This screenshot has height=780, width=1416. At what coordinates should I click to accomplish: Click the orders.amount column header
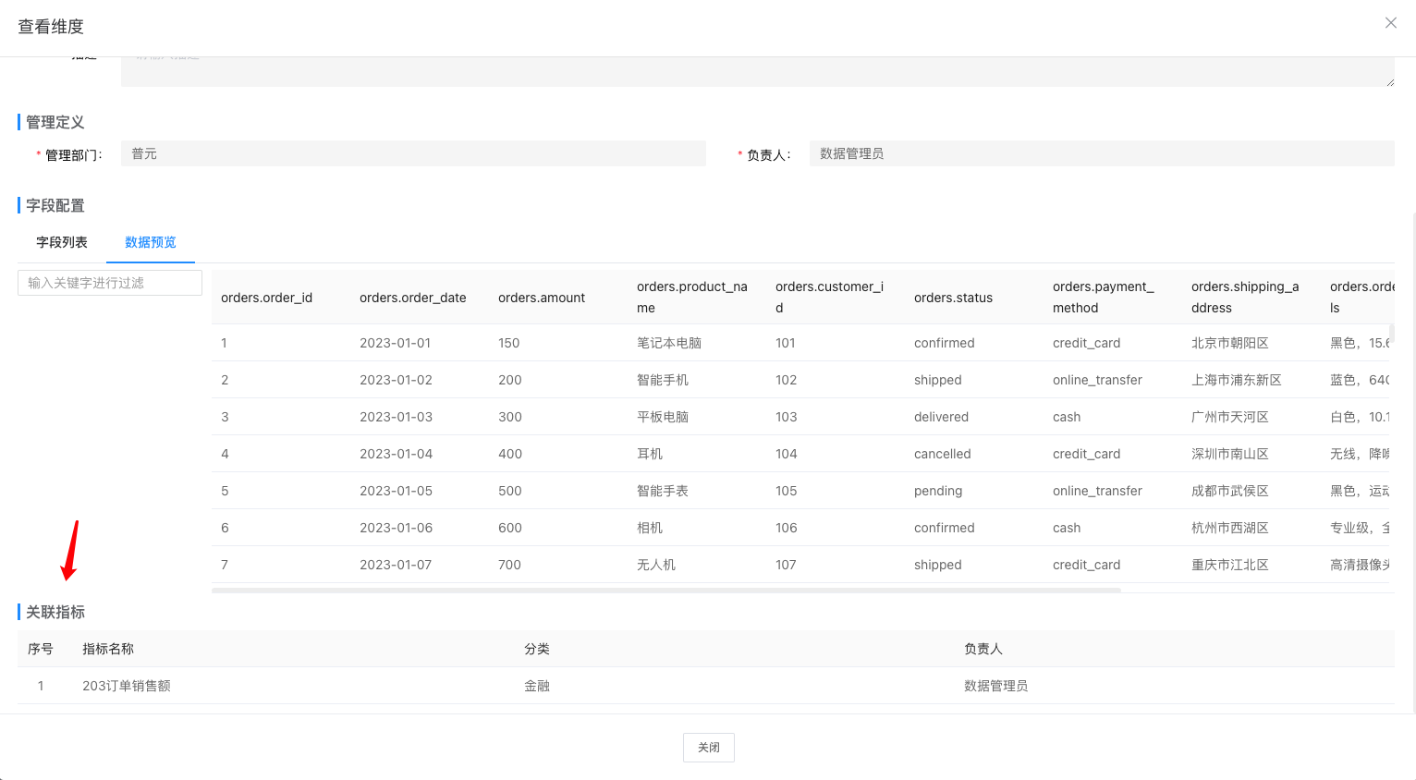541,297
